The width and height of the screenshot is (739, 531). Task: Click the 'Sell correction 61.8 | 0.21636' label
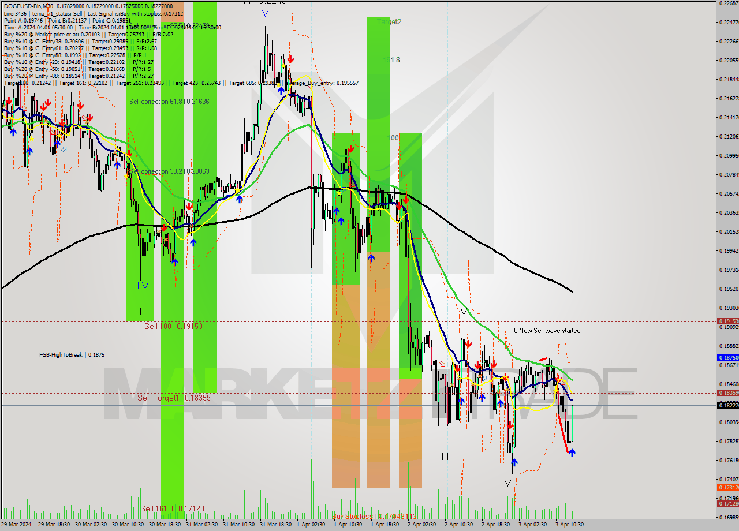tap(169, 102)
